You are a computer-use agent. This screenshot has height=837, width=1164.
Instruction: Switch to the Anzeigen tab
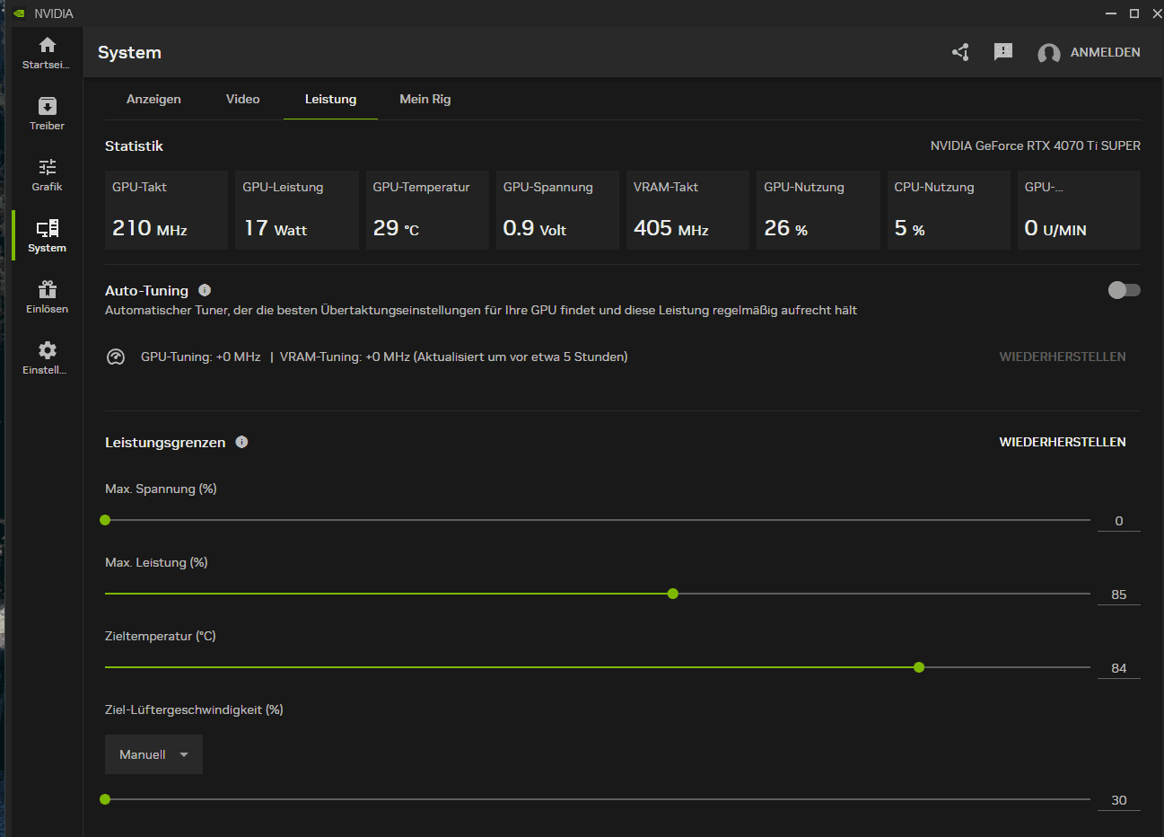click(x=153, y=99)
